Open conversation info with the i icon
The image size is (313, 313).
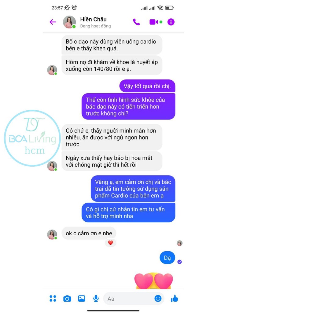(171, 22)
